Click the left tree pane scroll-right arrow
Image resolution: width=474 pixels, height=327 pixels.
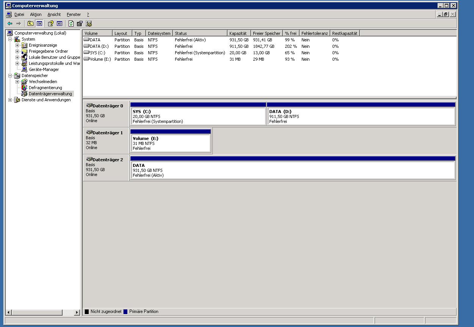[x=77, y=313]
